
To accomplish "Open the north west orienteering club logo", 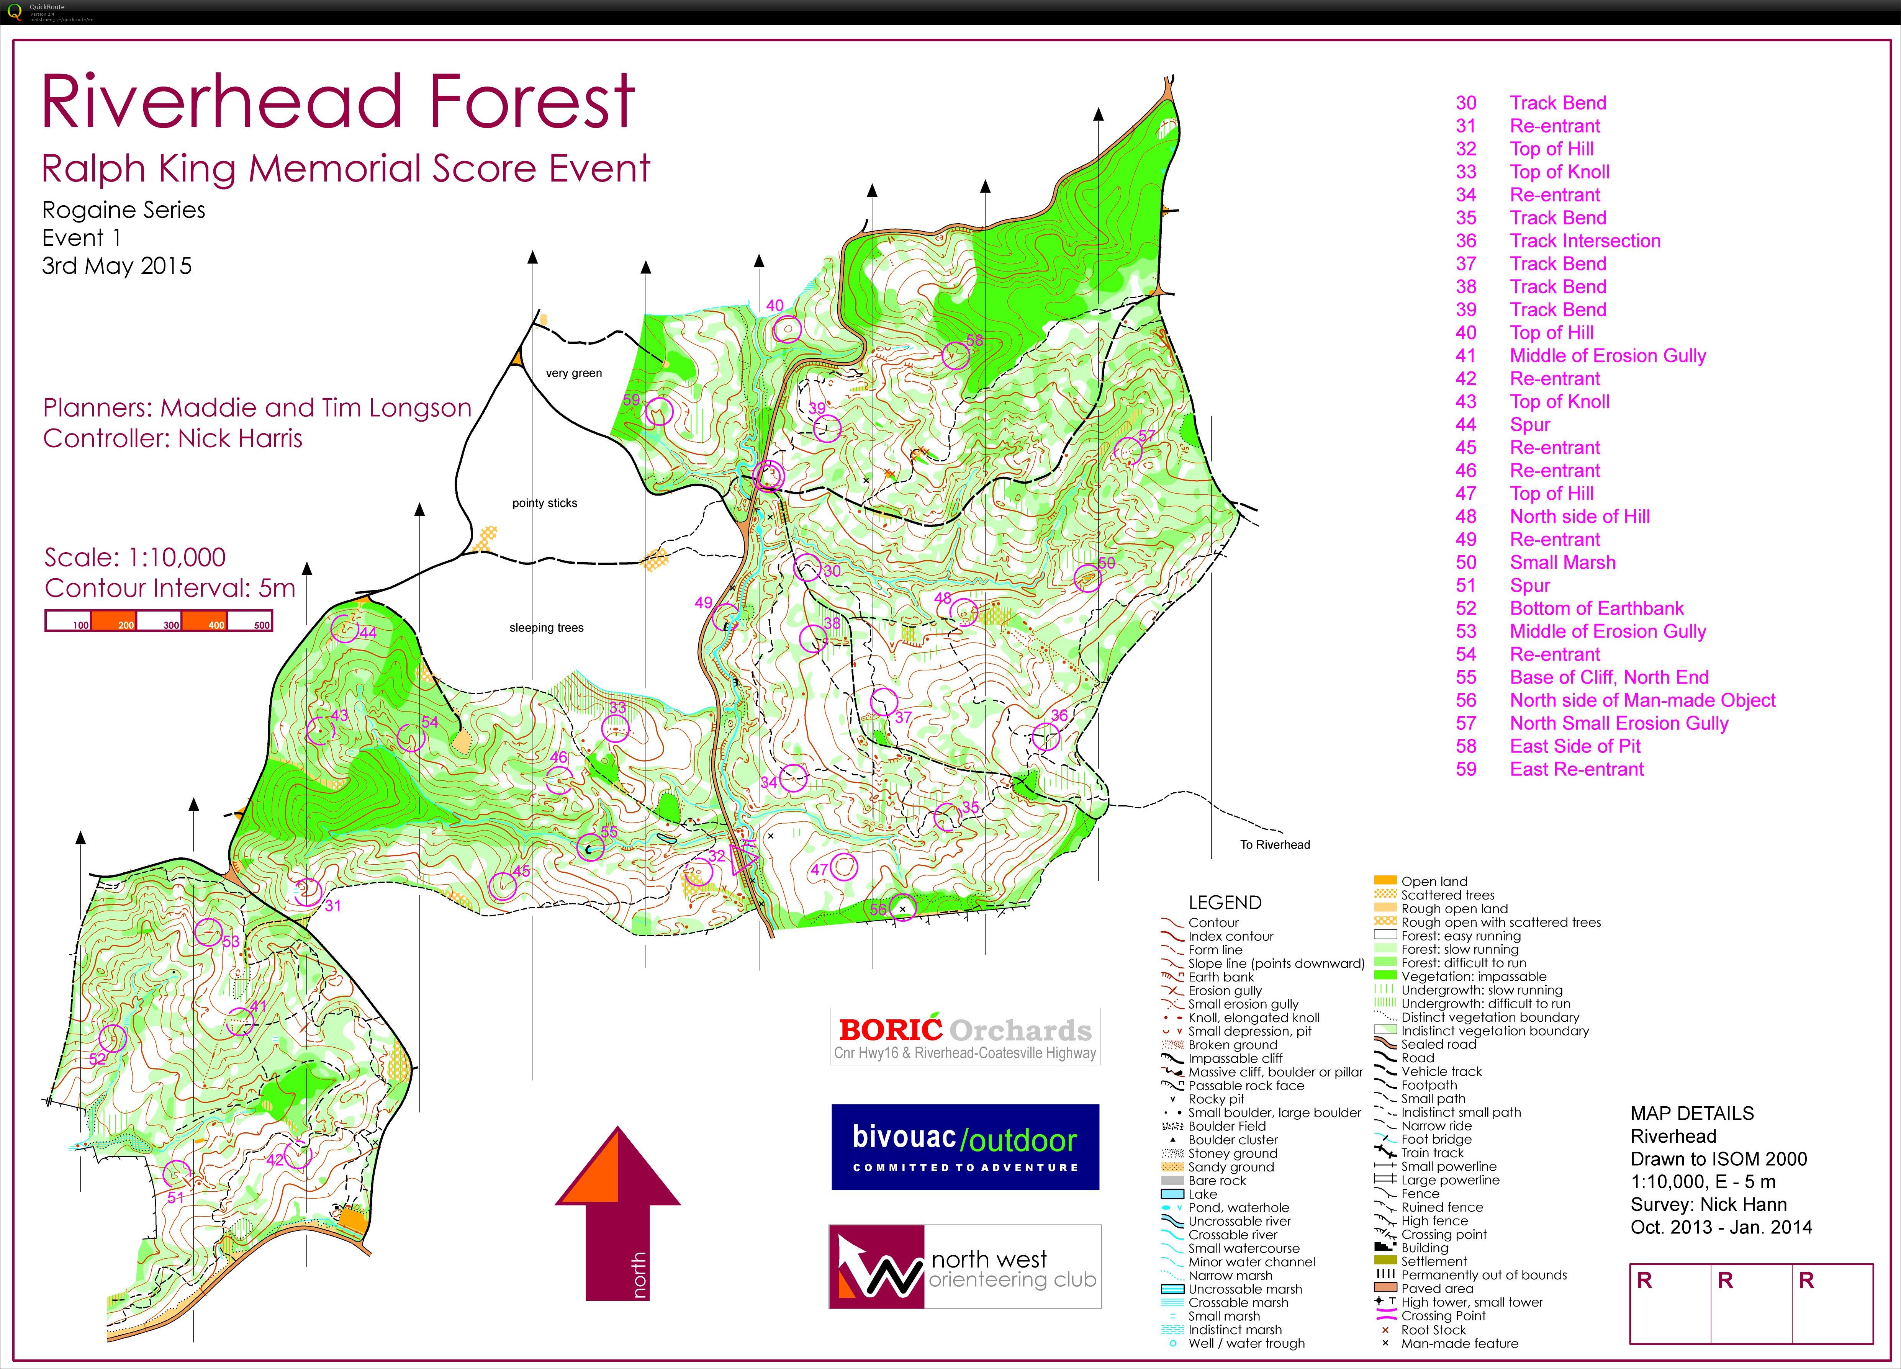I will (965, 1266).
